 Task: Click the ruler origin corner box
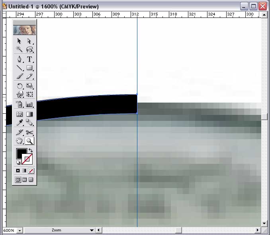[x=4, y=14]
